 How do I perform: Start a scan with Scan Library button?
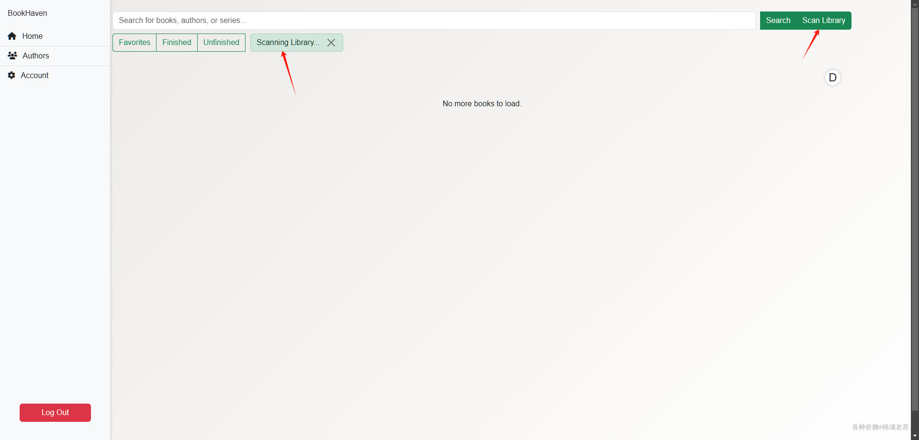[823, 21]
